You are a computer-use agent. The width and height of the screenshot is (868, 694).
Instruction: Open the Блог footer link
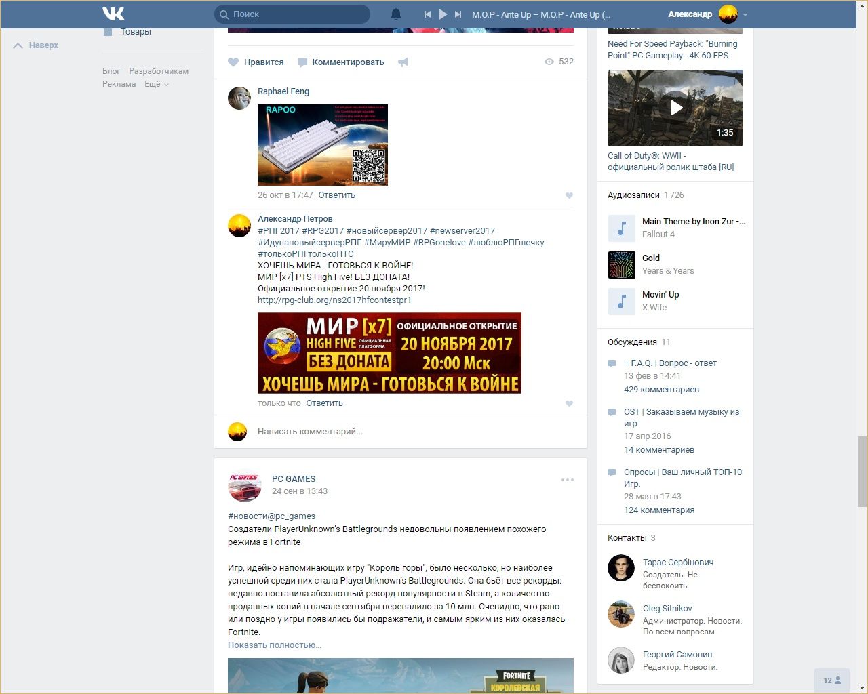[111, 71]
